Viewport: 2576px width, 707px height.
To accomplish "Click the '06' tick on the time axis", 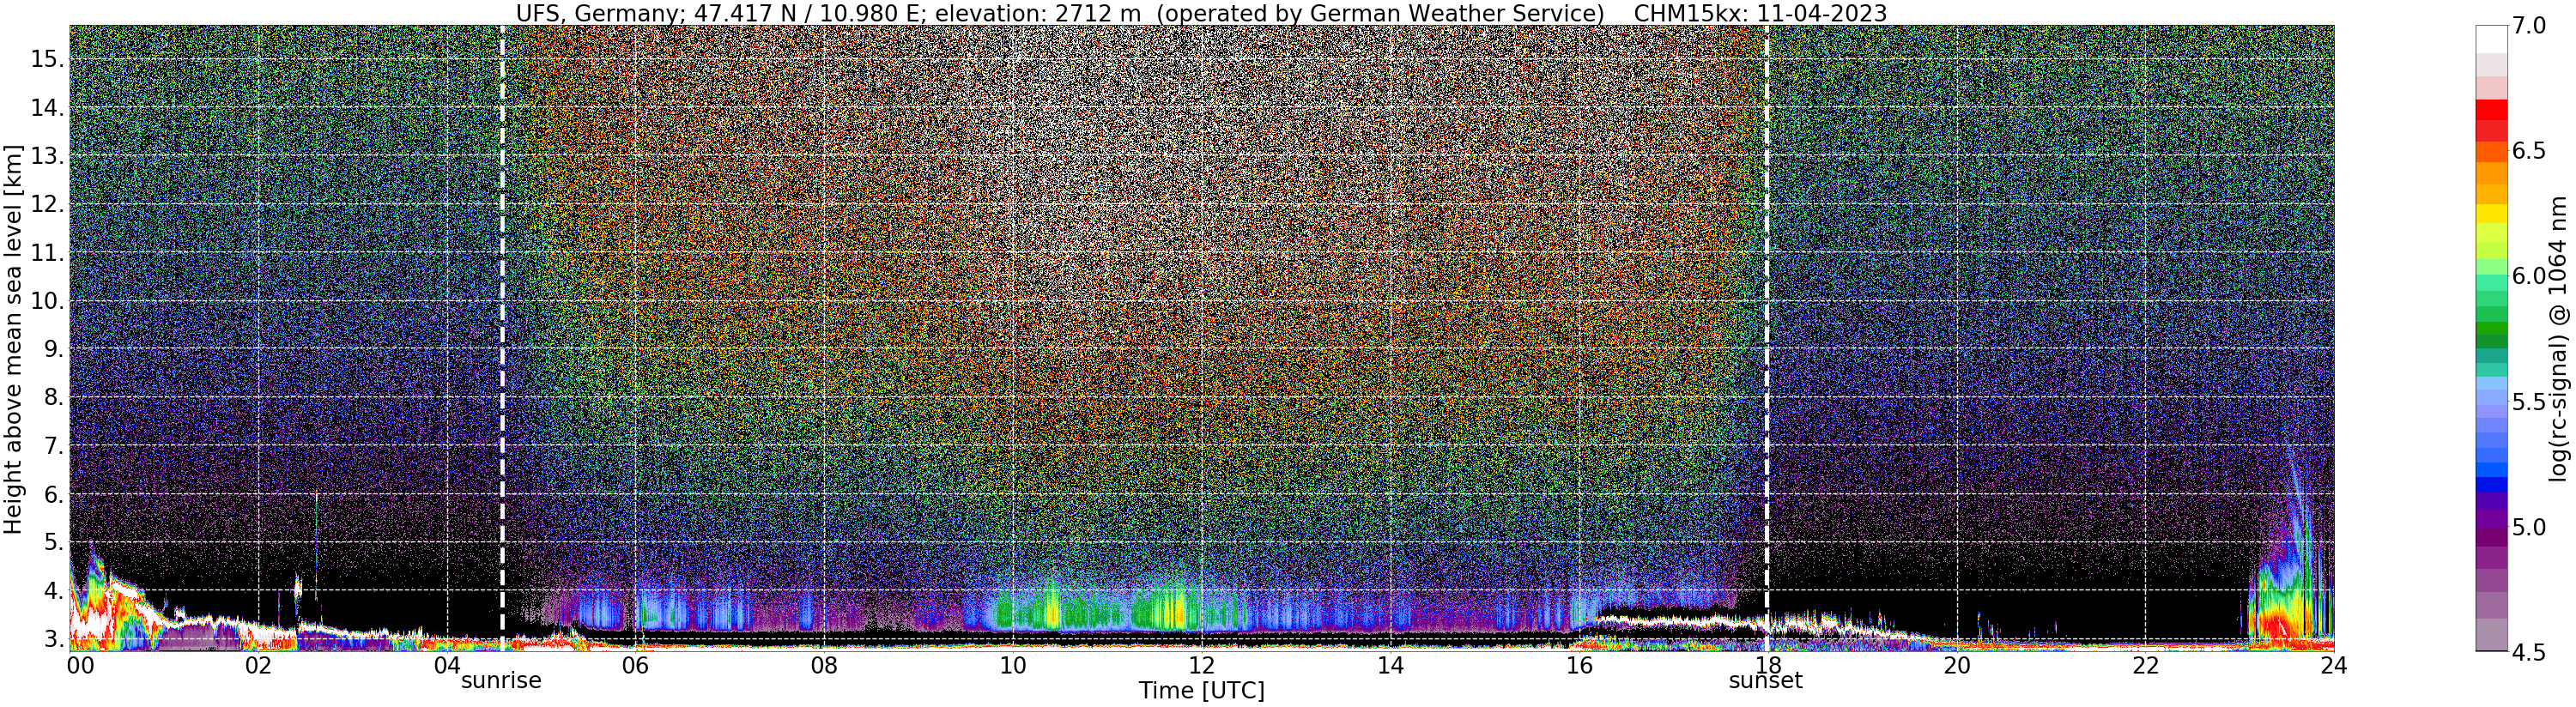I will 635,665.
